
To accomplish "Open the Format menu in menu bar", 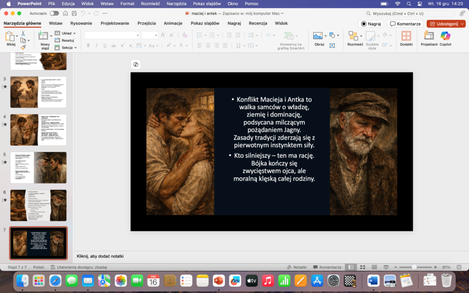I will pyautogui.click(x=127, y=4).
